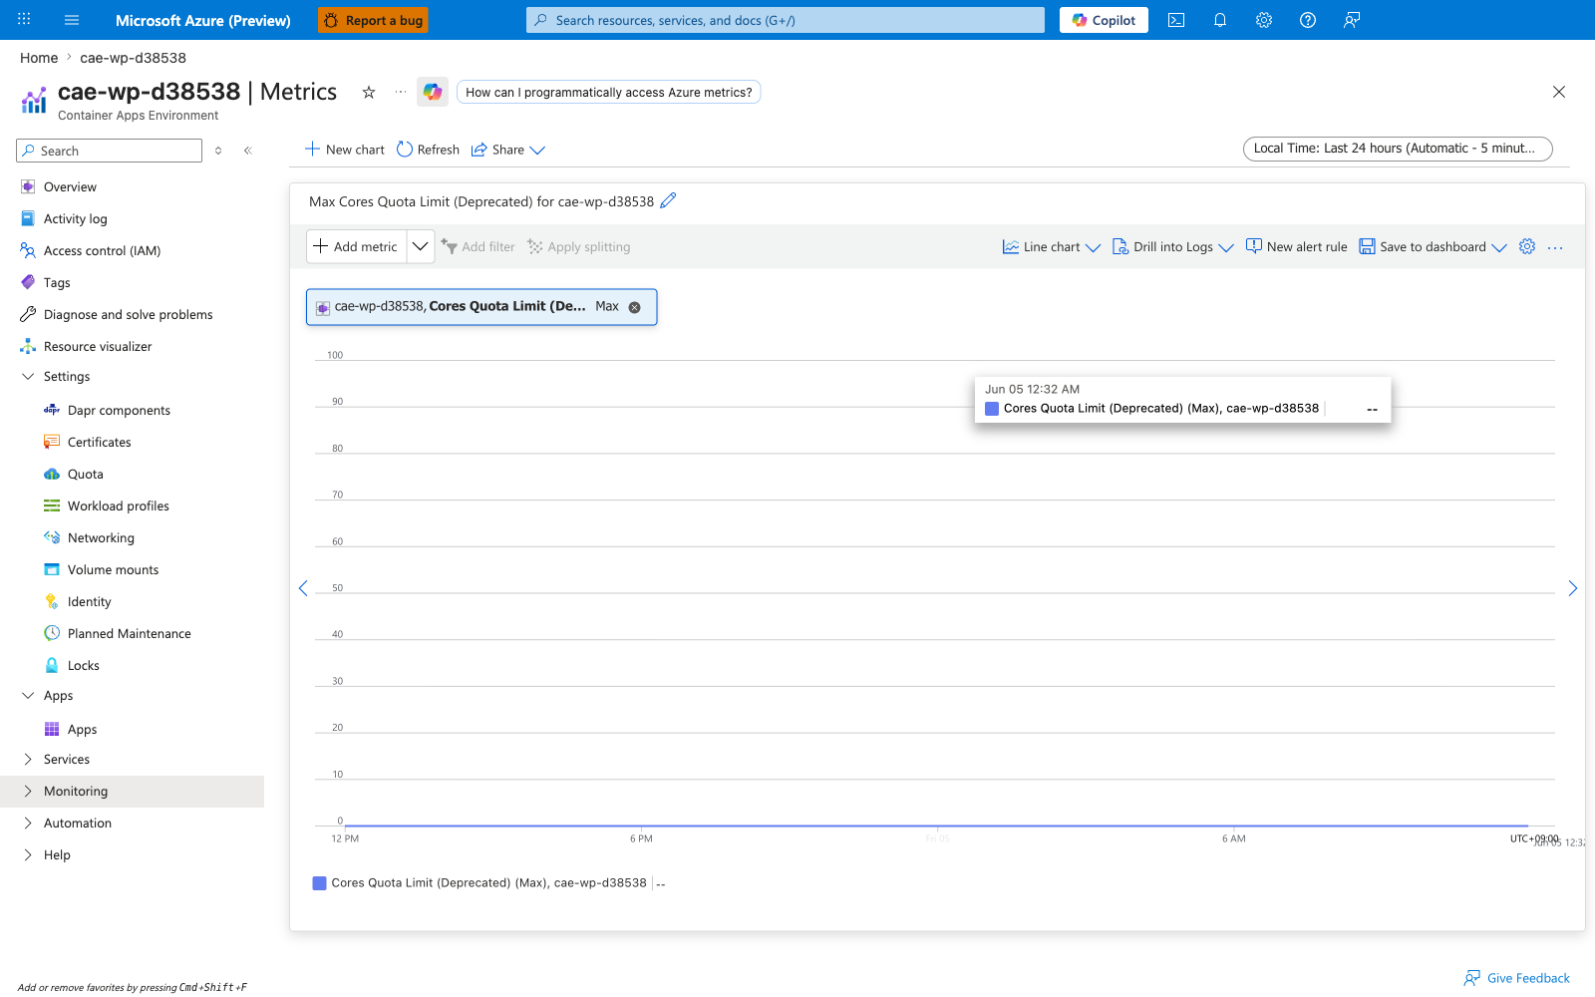The height and width of the screenshot is (997, 1595).
Task: Open the Copilot button in header
Action: tap(1104, 20)
